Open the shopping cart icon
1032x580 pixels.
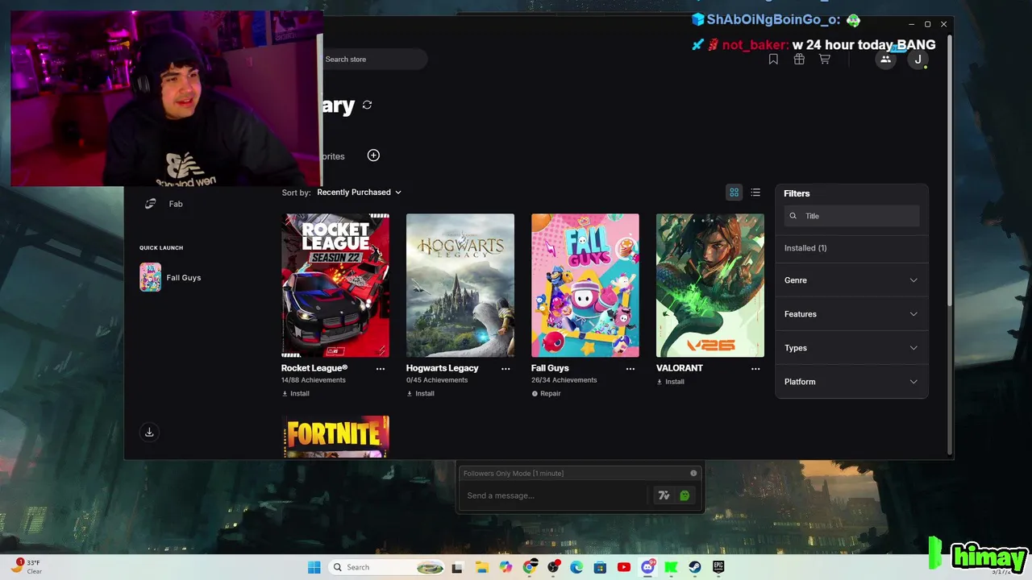tap(824, 59)
